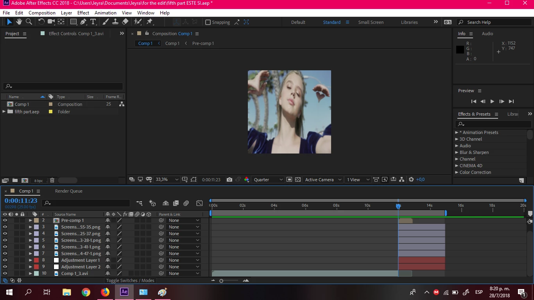Open the magnification ratio dropdown 33,3%
This screenshot has width=534, height=300.
click(167, 180)
